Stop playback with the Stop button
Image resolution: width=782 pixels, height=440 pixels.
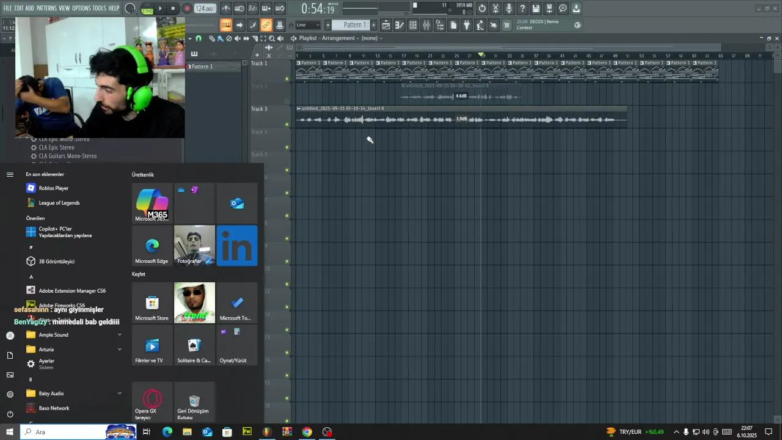tap(173, 9)
